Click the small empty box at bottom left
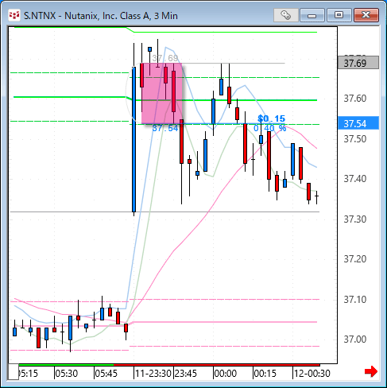The width and height of the screenshot is (387, 388). click(x=14, y=372)
